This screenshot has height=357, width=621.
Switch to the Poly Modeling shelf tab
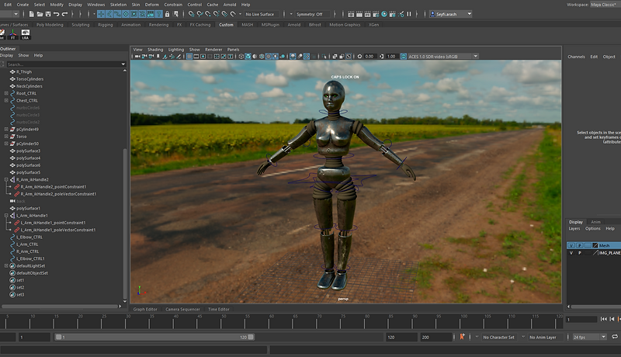tap(50, 25)
